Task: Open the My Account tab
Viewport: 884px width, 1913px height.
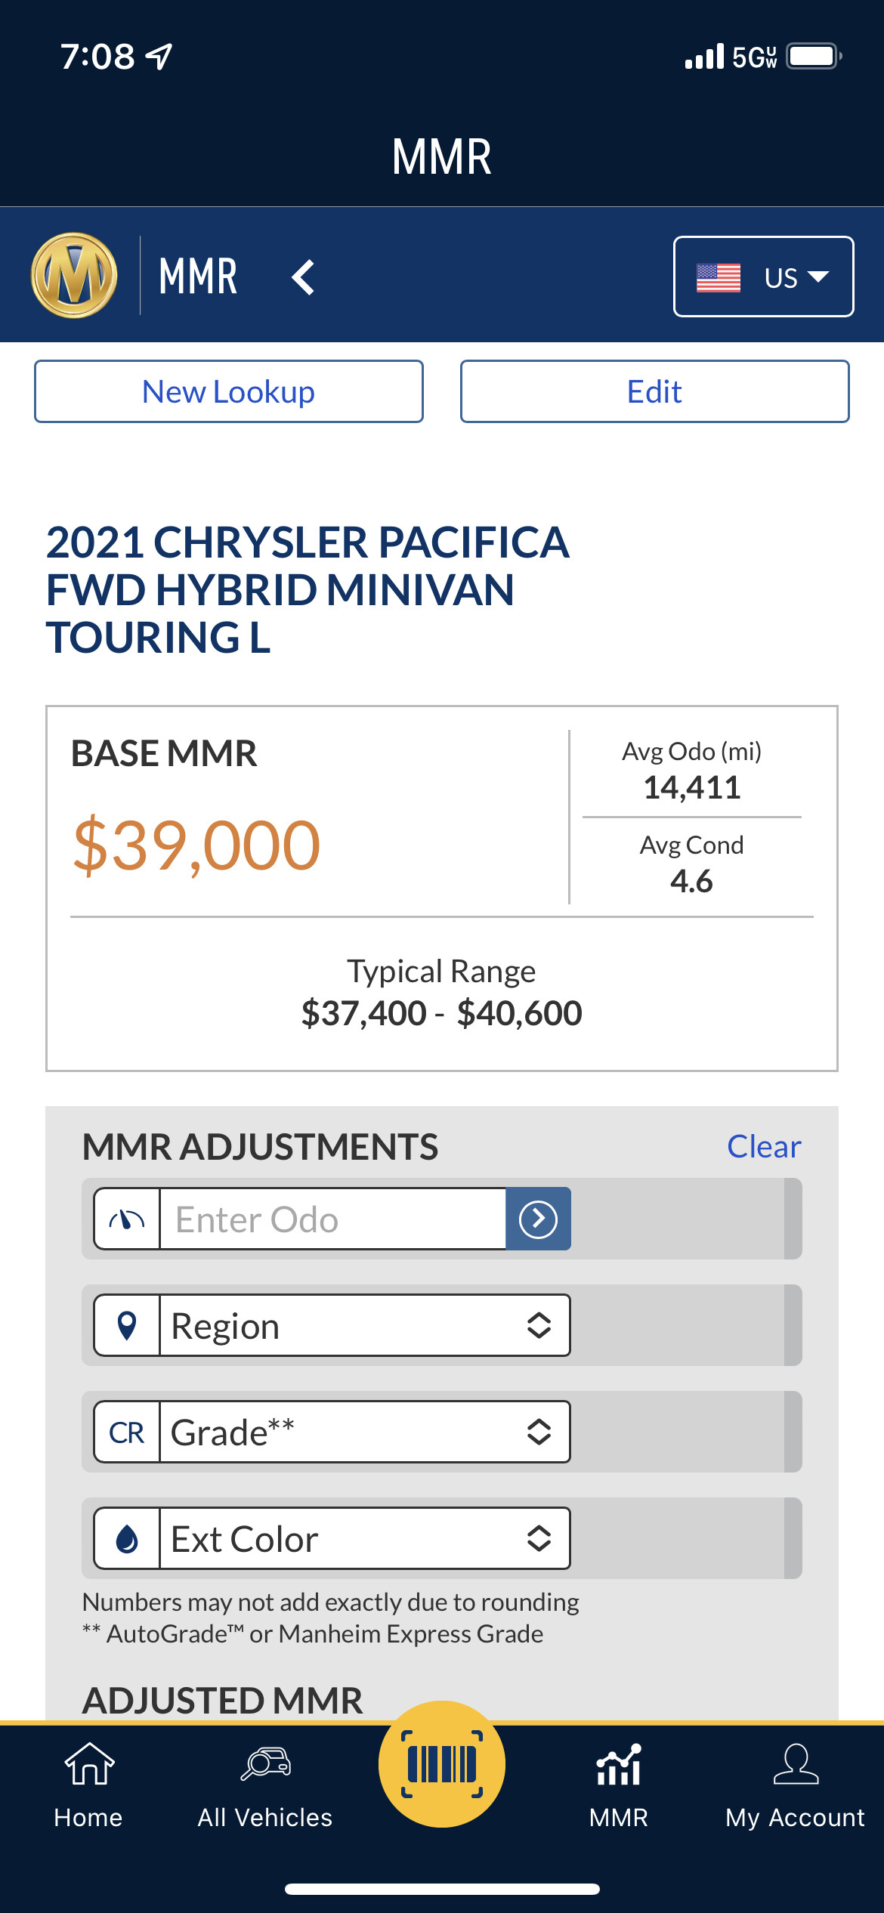Action: pos(796,1786)
